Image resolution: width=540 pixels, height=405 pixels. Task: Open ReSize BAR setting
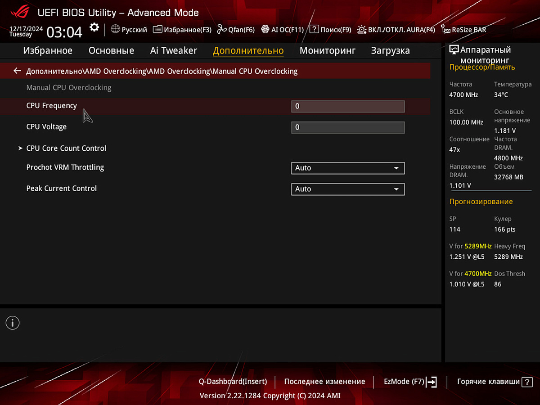coord(463,30)
